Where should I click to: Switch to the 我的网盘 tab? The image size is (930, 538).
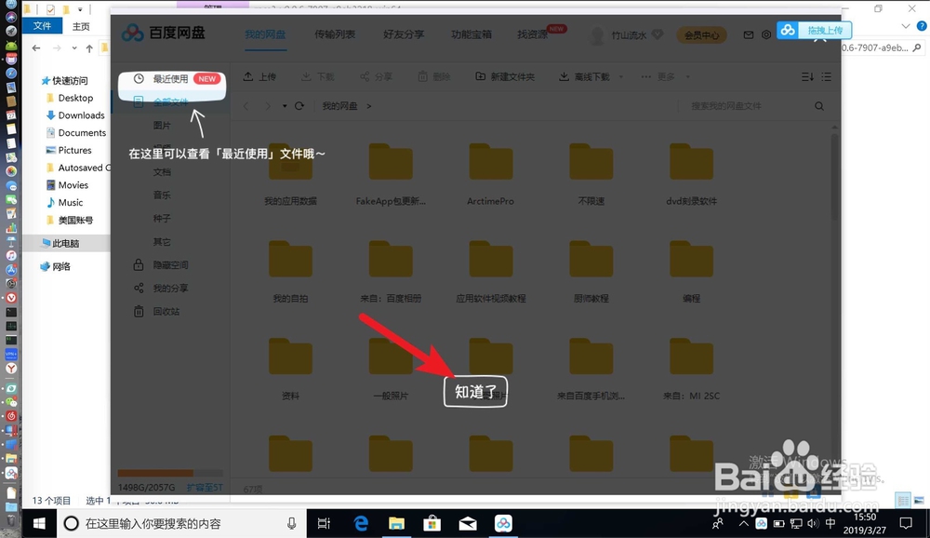[265, 34]
